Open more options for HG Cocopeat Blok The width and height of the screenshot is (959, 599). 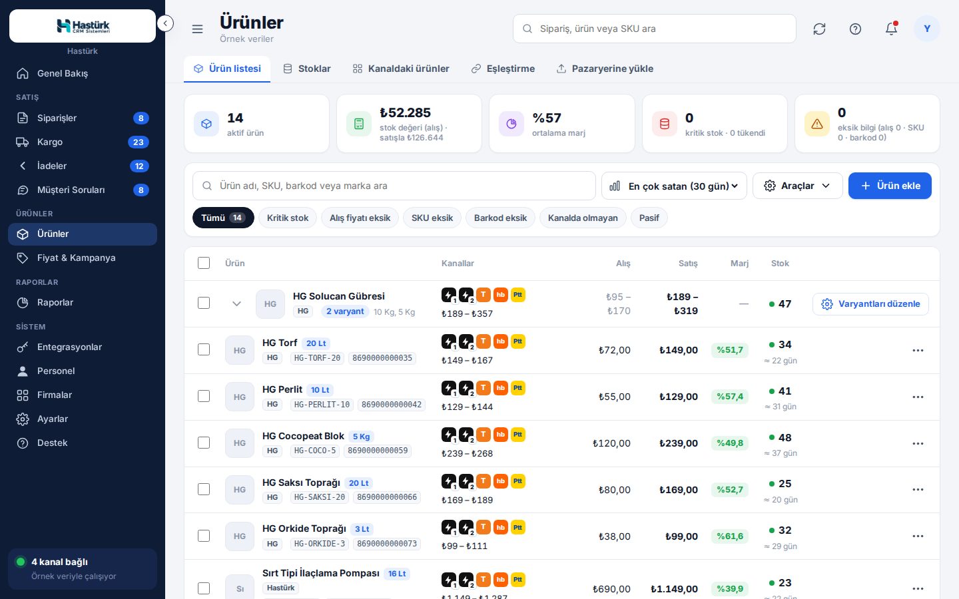coord(918,443)
